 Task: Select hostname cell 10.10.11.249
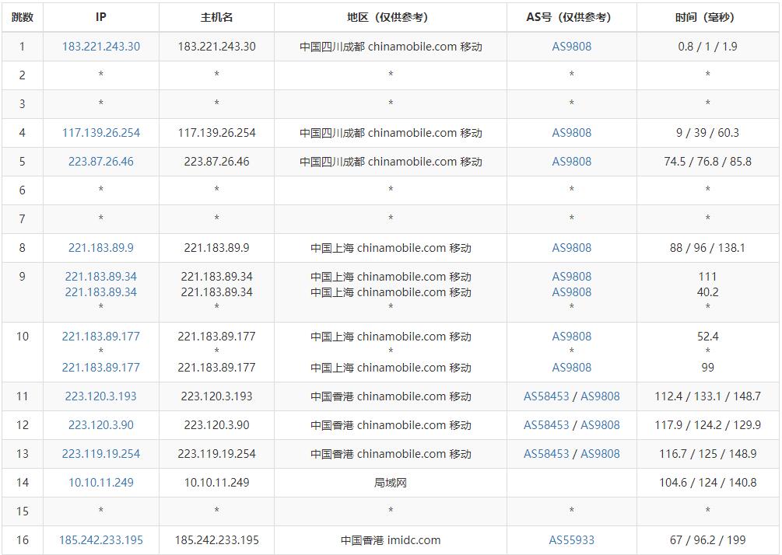[216, 482]
